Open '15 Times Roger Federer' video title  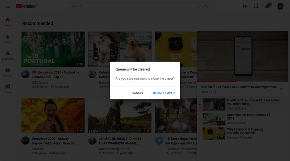coord(181,141)
